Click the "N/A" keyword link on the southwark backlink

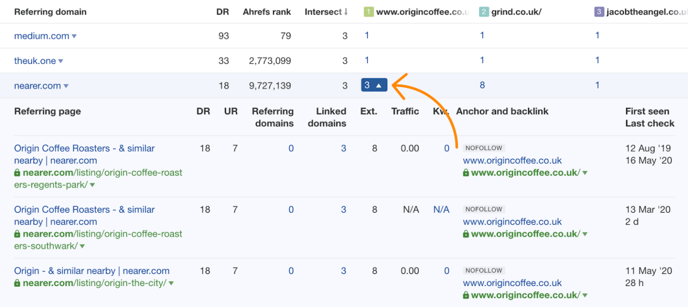tap(441, 209)
